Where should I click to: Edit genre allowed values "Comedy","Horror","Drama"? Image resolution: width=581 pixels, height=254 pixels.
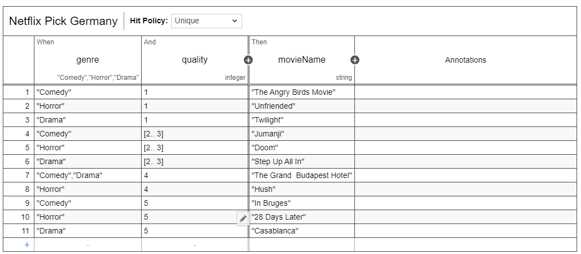pos(98,78)
